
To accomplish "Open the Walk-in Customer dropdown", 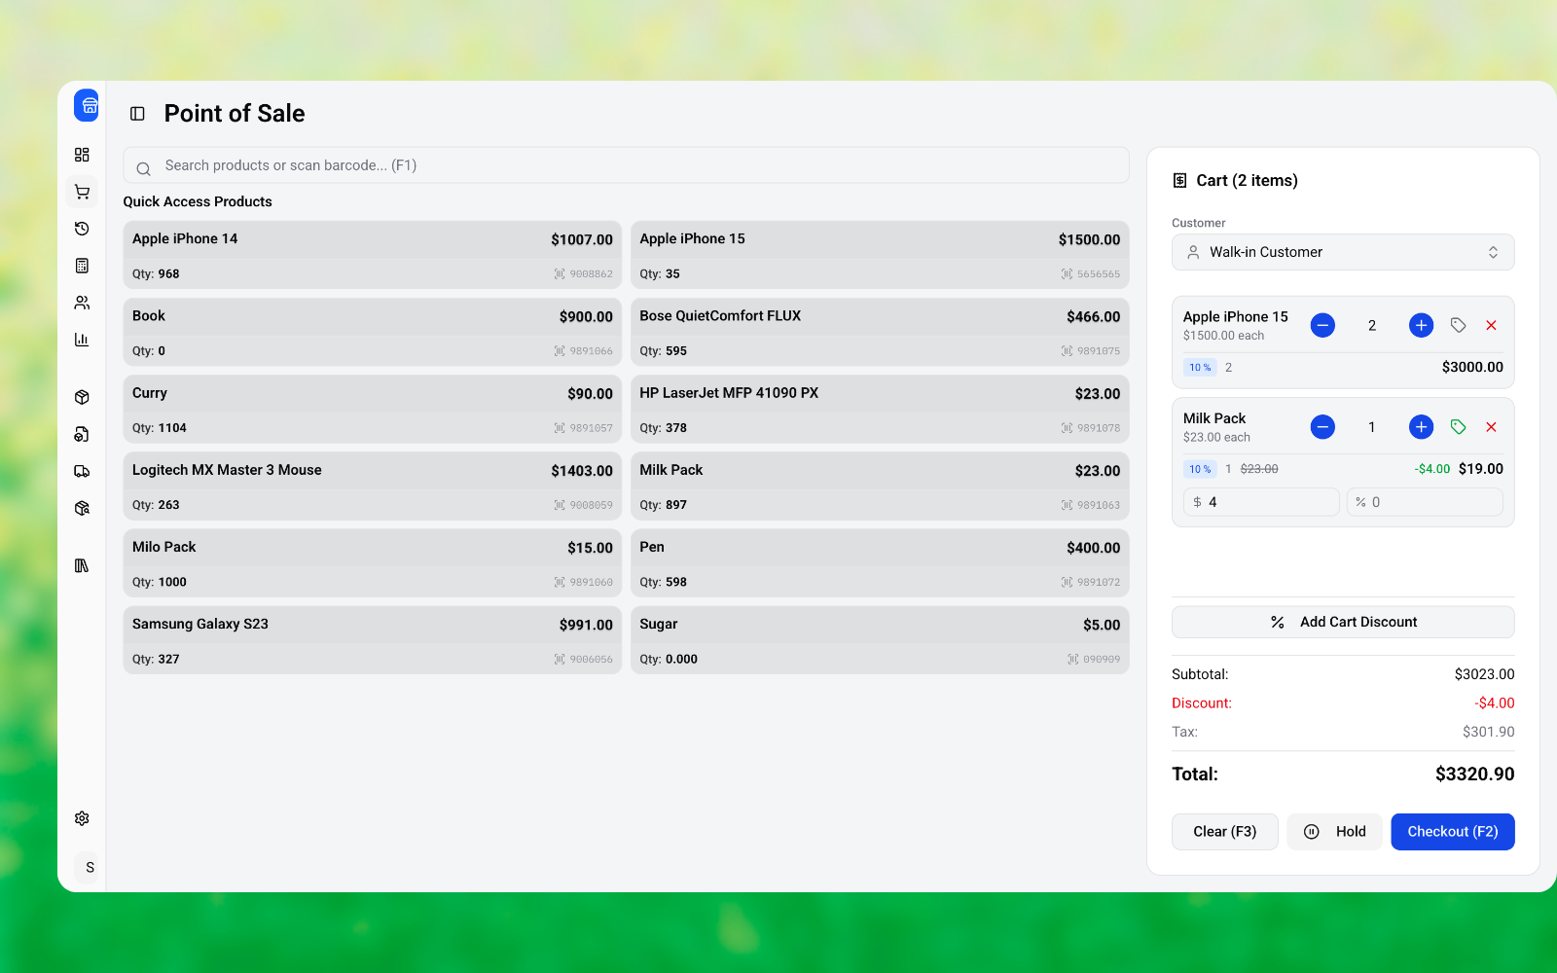I will tap(1343, 252).
